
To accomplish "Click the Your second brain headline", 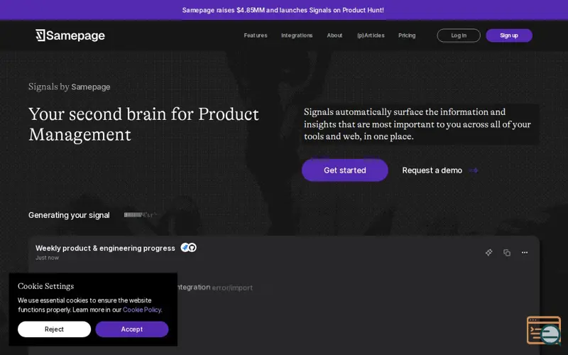I will coord(143,124).
